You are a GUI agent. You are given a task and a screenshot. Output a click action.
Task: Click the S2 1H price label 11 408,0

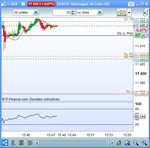[x=141, y=60]
